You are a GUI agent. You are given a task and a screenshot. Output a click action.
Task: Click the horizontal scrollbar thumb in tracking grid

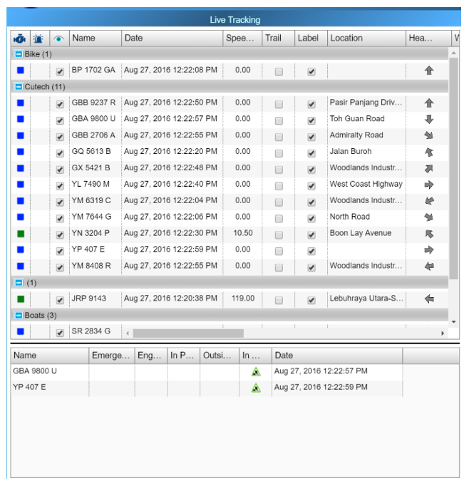click(x=188, y=333)
